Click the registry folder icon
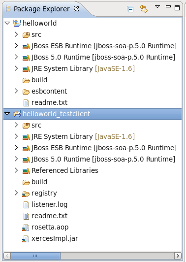Image resolution: width=186 pixels, height=262 pixels. 26,194
